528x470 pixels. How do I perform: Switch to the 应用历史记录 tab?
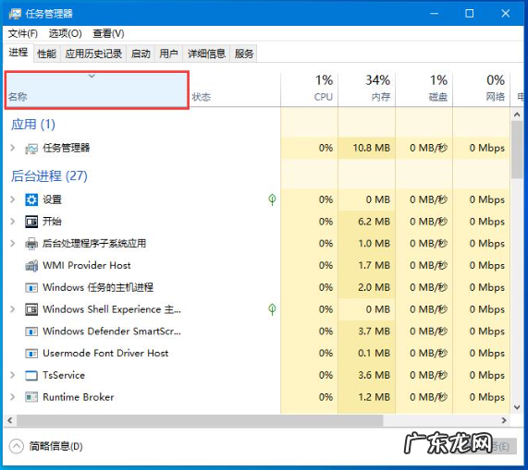click(x=93, y=54)
